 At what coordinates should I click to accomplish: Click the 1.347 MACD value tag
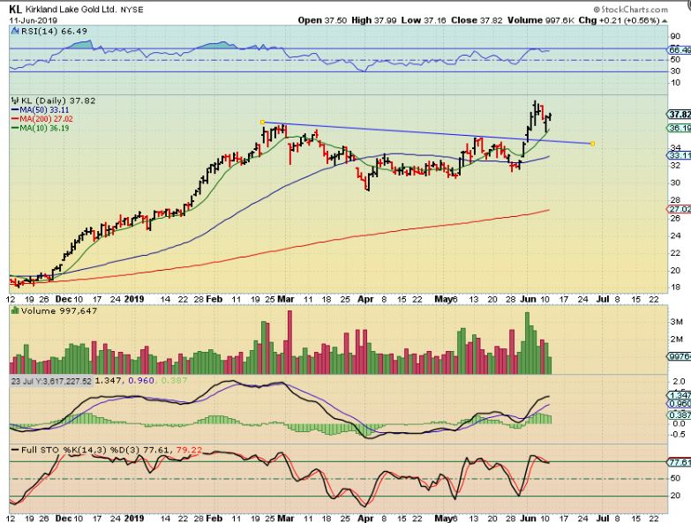point(680,395)
